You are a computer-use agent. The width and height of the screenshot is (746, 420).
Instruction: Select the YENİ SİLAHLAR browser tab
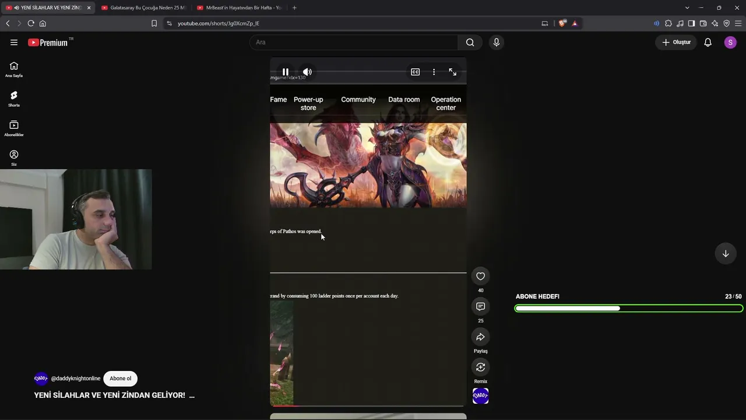[x=48, y=8]
